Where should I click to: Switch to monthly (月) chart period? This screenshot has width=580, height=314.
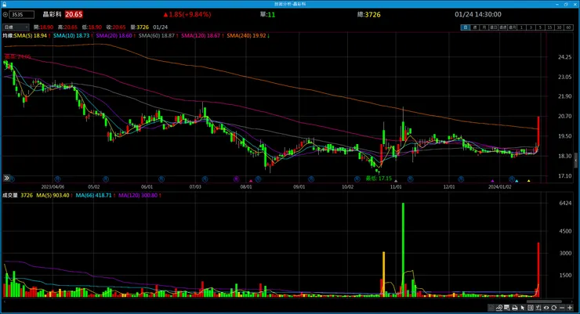point(484,27)
